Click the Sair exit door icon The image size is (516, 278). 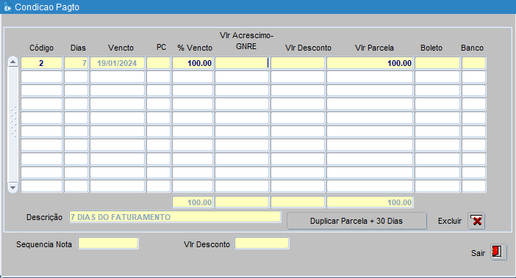(x=498, y=252)
